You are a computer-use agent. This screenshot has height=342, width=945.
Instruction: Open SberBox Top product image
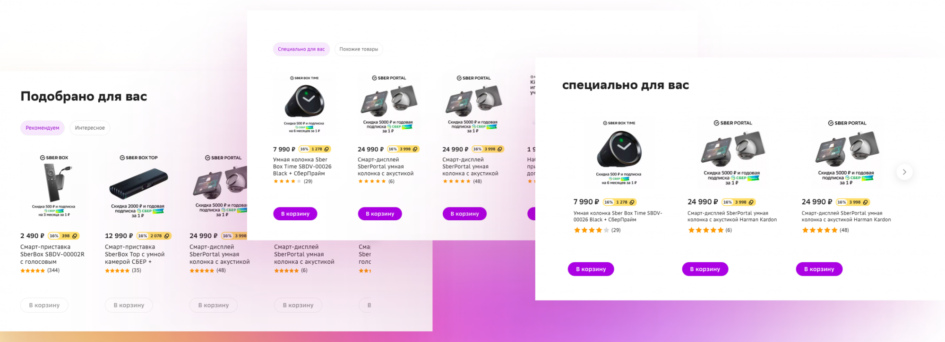138,185
